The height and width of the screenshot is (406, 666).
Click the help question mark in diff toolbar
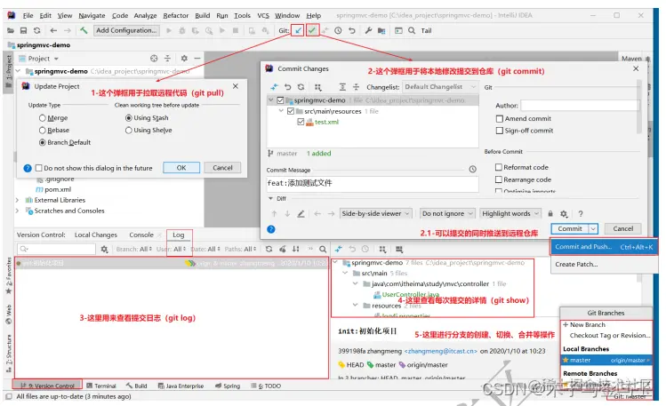[x=581, y=214]
